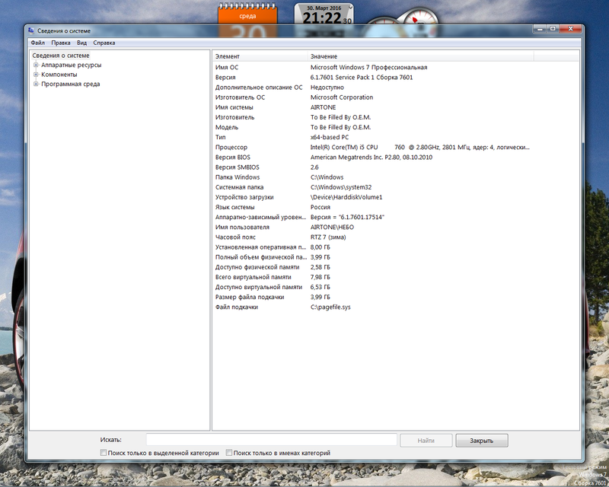Expand the Программная среда tree node
609x487 pixels.
36,84
